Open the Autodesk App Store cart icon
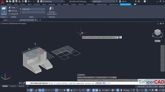 tap(136, 1)
